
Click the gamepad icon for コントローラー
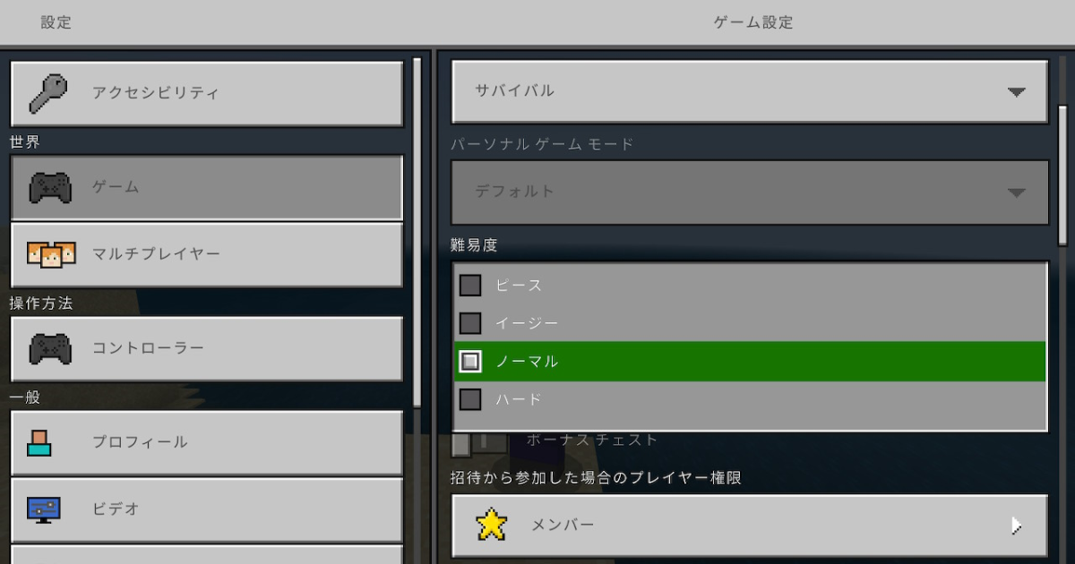(x=51, y=349)
